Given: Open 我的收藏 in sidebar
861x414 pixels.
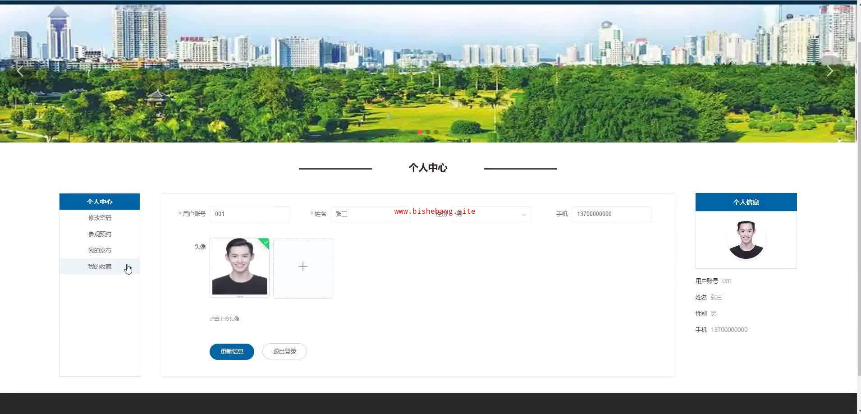Looking at the screenshot, I should 100,267.
